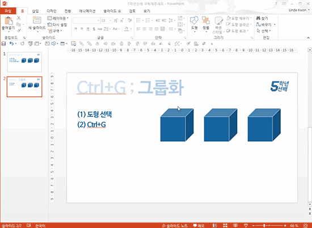312x228 pixels.
Task: Switch to the Insert (삽입) tab
Action: tap(35, 11)
